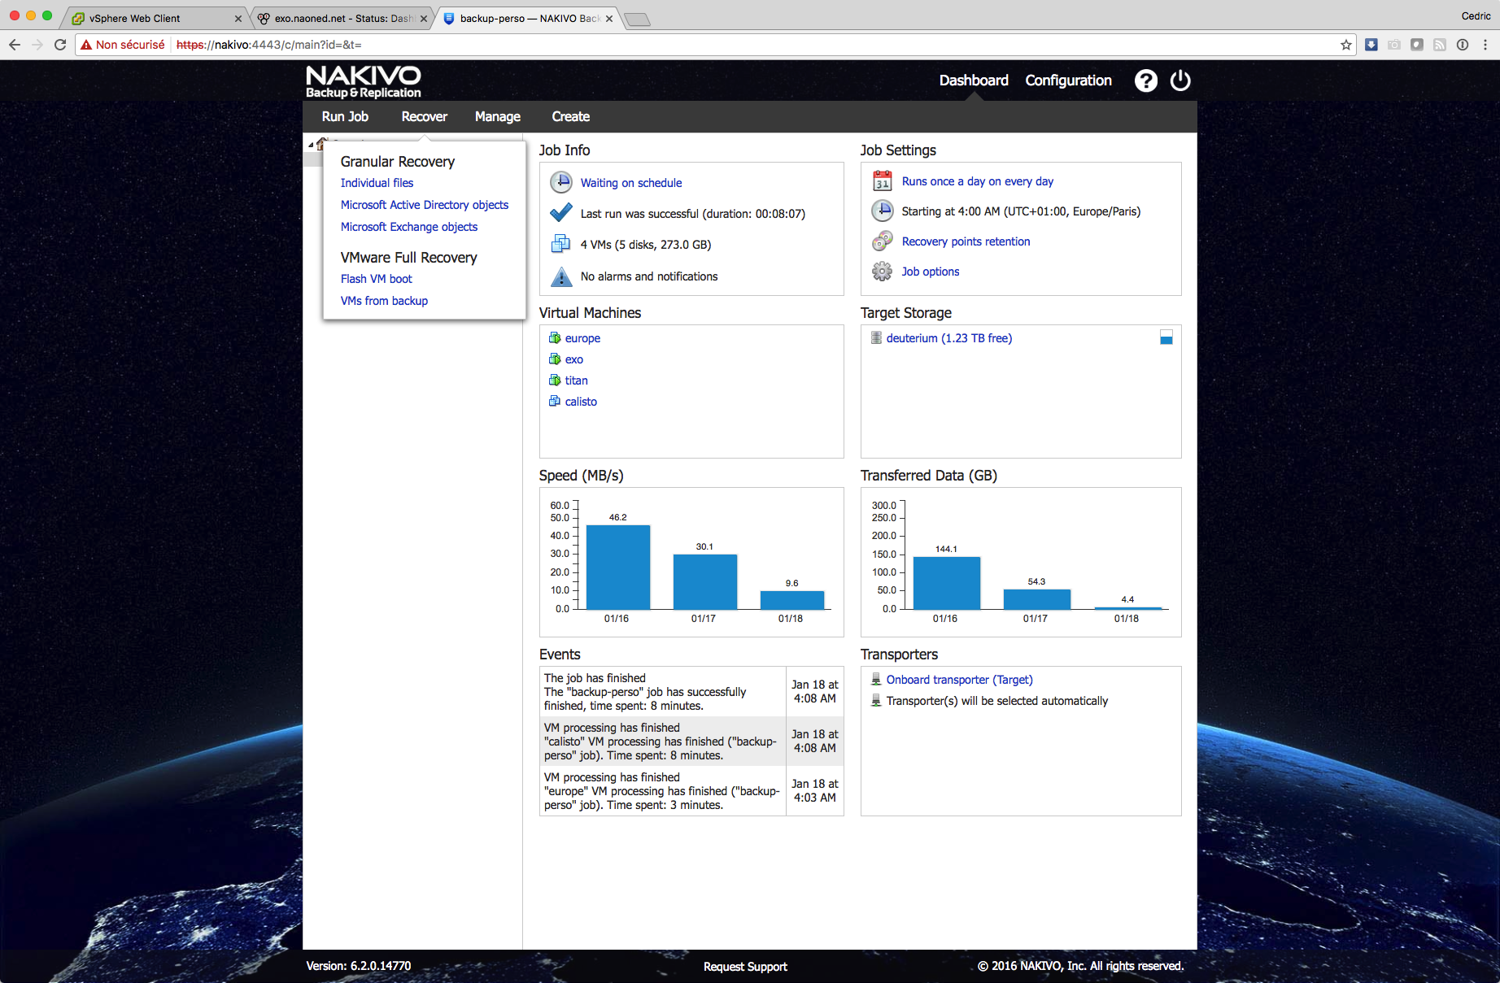
Task: Bookmark this page with the star icon
Action: (x=1345, y=45)
